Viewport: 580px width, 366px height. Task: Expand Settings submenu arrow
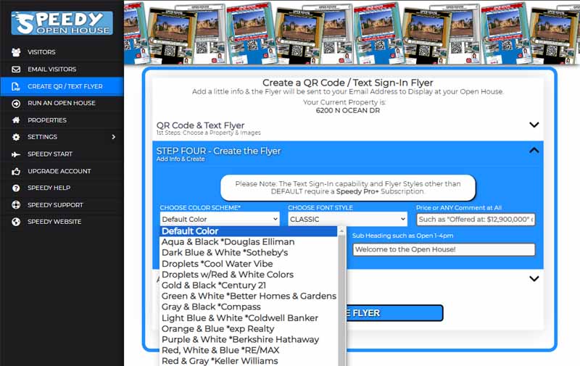(x=114, y=137)
